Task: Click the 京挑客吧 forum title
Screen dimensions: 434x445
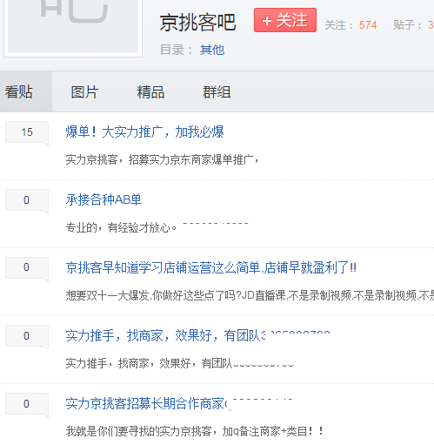Action: coord(197,23)
